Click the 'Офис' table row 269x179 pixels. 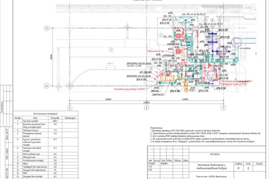pyautogui.click(x=46, y=164)
